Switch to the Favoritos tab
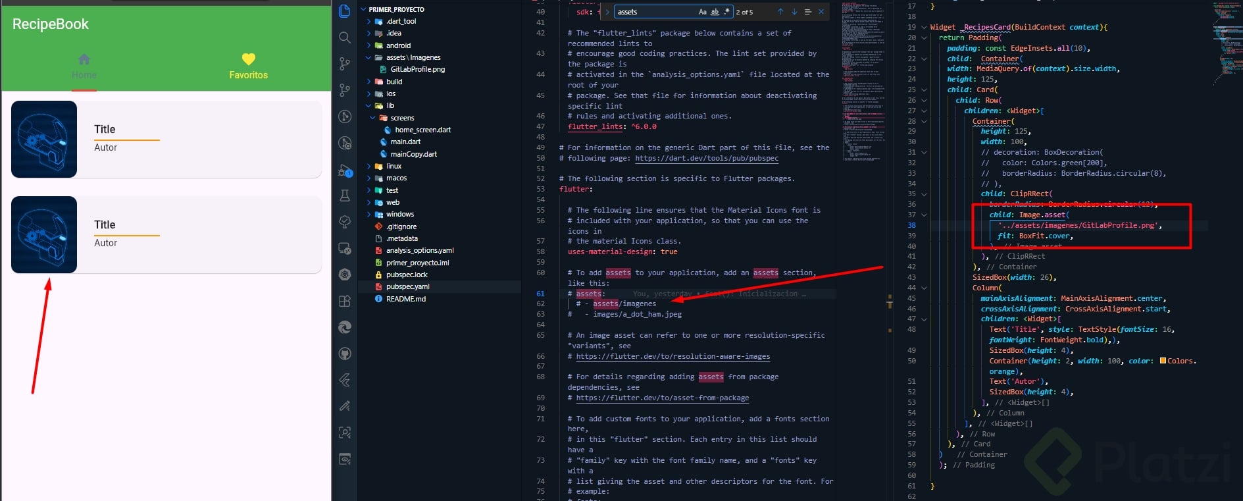 click(248, 66)
